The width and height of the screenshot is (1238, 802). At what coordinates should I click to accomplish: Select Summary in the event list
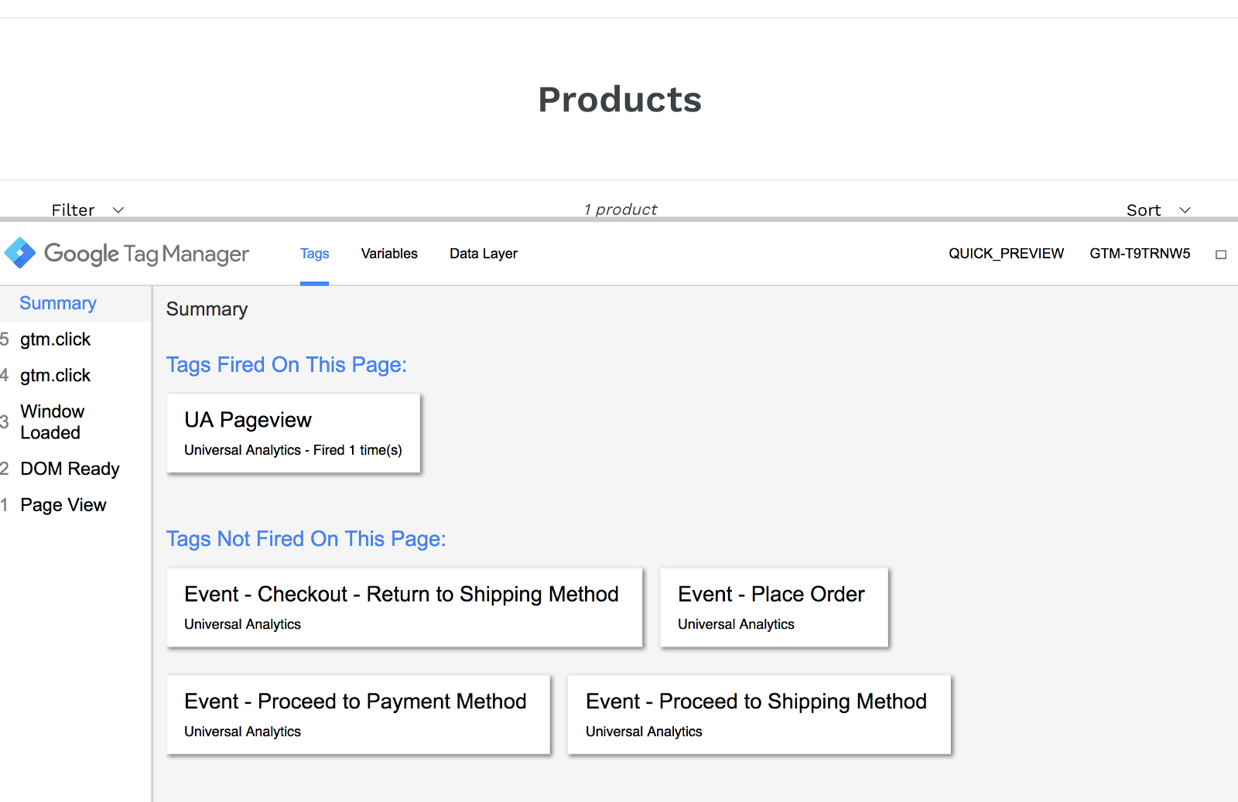(58, 303)
